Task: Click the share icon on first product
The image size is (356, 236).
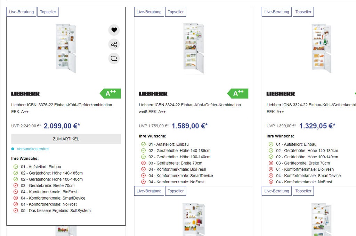Action: [x=114, y=44]
